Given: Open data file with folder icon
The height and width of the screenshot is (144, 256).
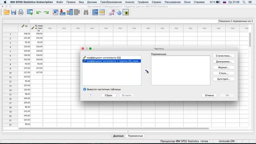Looking at the screenshot, I should pos(6,12).
